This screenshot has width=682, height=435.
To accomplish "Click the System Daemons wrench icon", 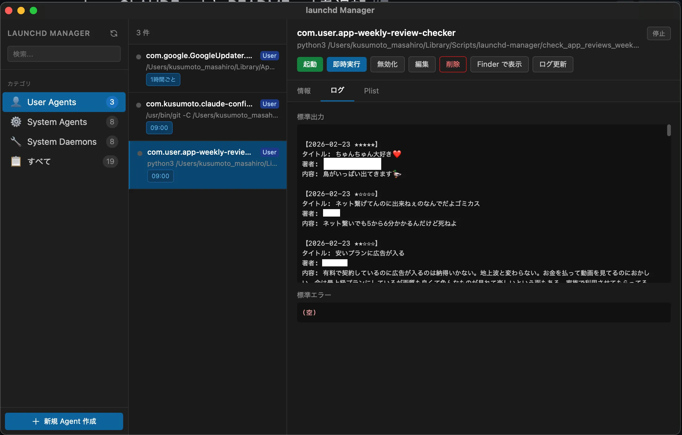I will (x=16, y=142).
